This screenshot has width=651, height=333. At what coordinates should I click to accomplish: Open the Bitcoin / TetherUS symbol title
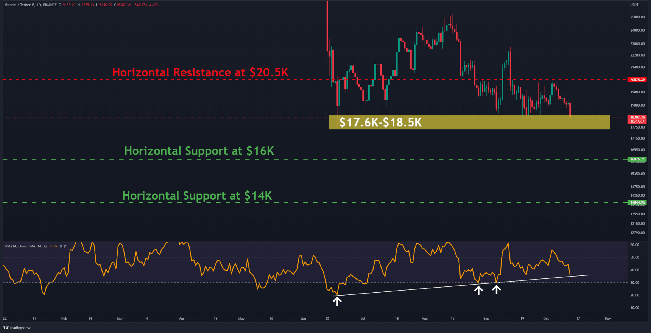(31, 5)
